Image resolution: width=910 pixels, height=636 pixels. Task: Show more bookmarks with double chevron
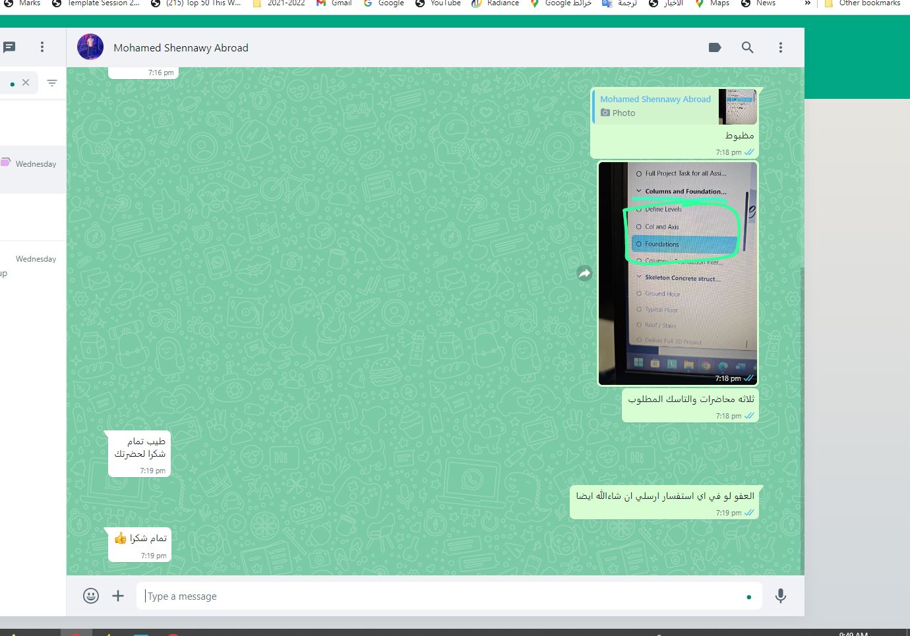(807, 3)
